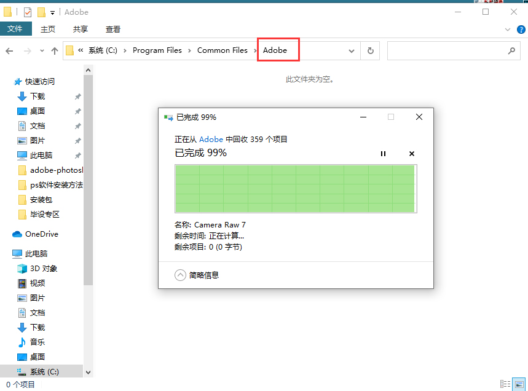Open the recent locations dropdown arrow
This screenshot has width=528, height=391.
[x=42, y=51]
